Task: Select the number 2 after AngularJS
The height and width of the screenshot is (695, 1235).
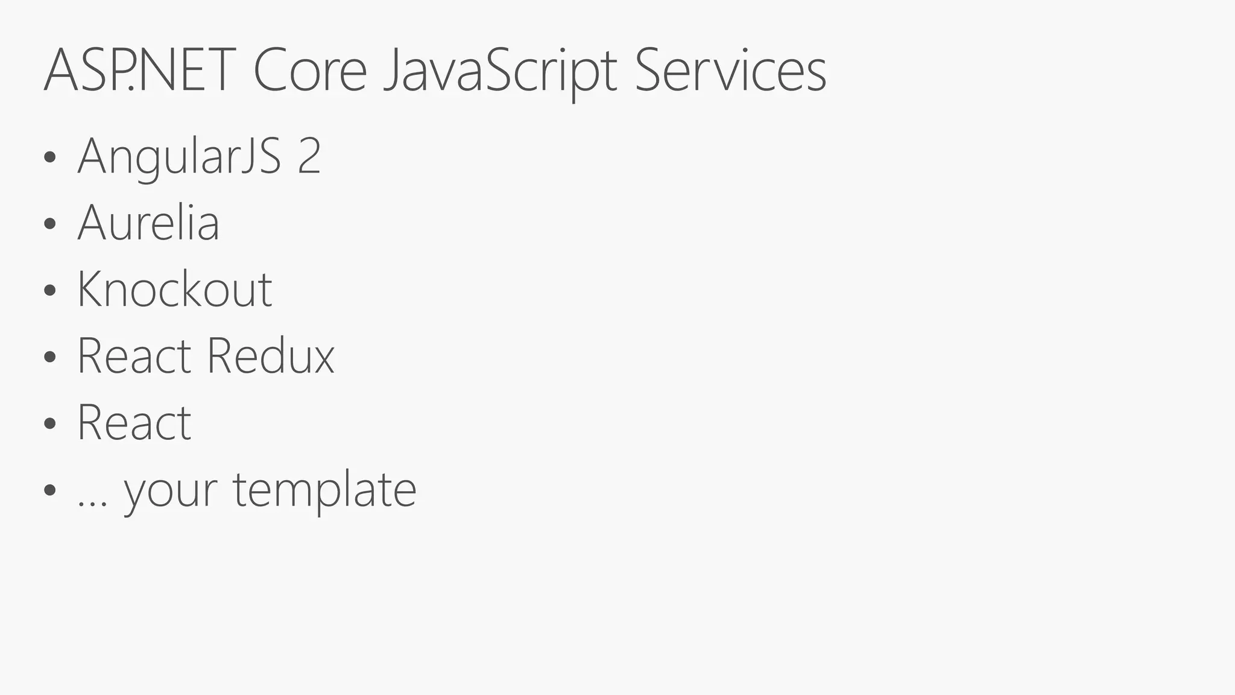Action: click(x=309, y=156)
